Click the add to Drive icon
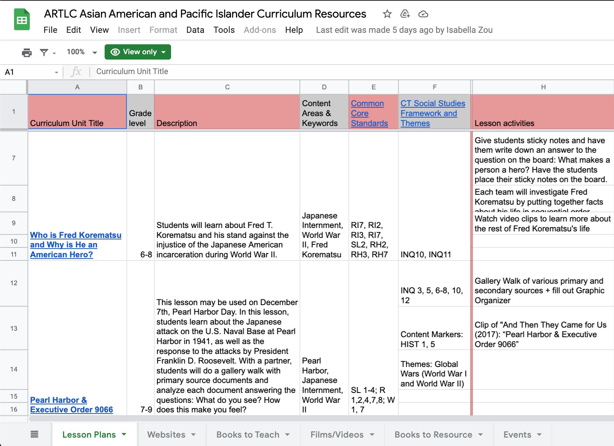 (405, 14)
